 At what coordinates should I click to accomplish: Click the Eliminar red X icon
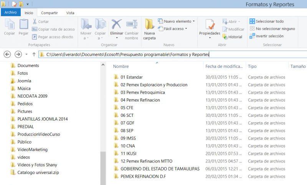click(x=117, y=25)
